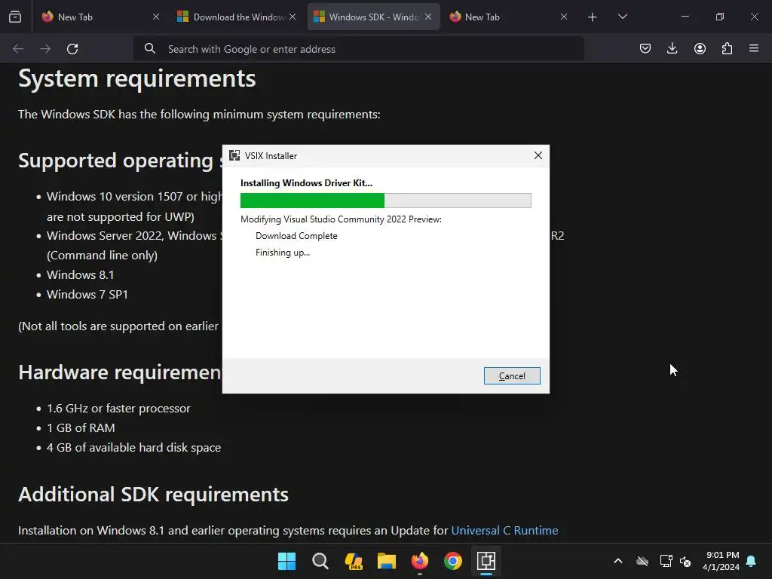Image resolution: width=772 pixels, height=579 pixels.
Task: Click 'Installing Windows Driver Kit...' heading
Action: click(x=306, y=183)
